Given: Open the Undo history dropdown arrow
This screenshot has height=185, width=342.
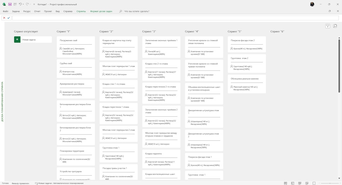Looking at the screenshot, I should click(23, 4).
